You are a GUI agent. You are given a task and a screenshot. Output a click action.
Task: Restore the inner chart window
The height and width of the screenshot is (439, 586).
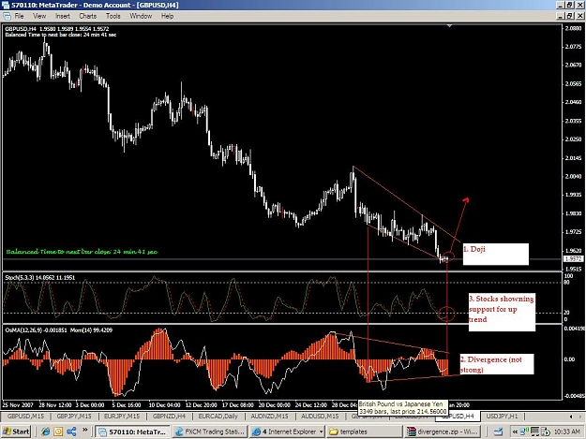(x=569, y=16)
